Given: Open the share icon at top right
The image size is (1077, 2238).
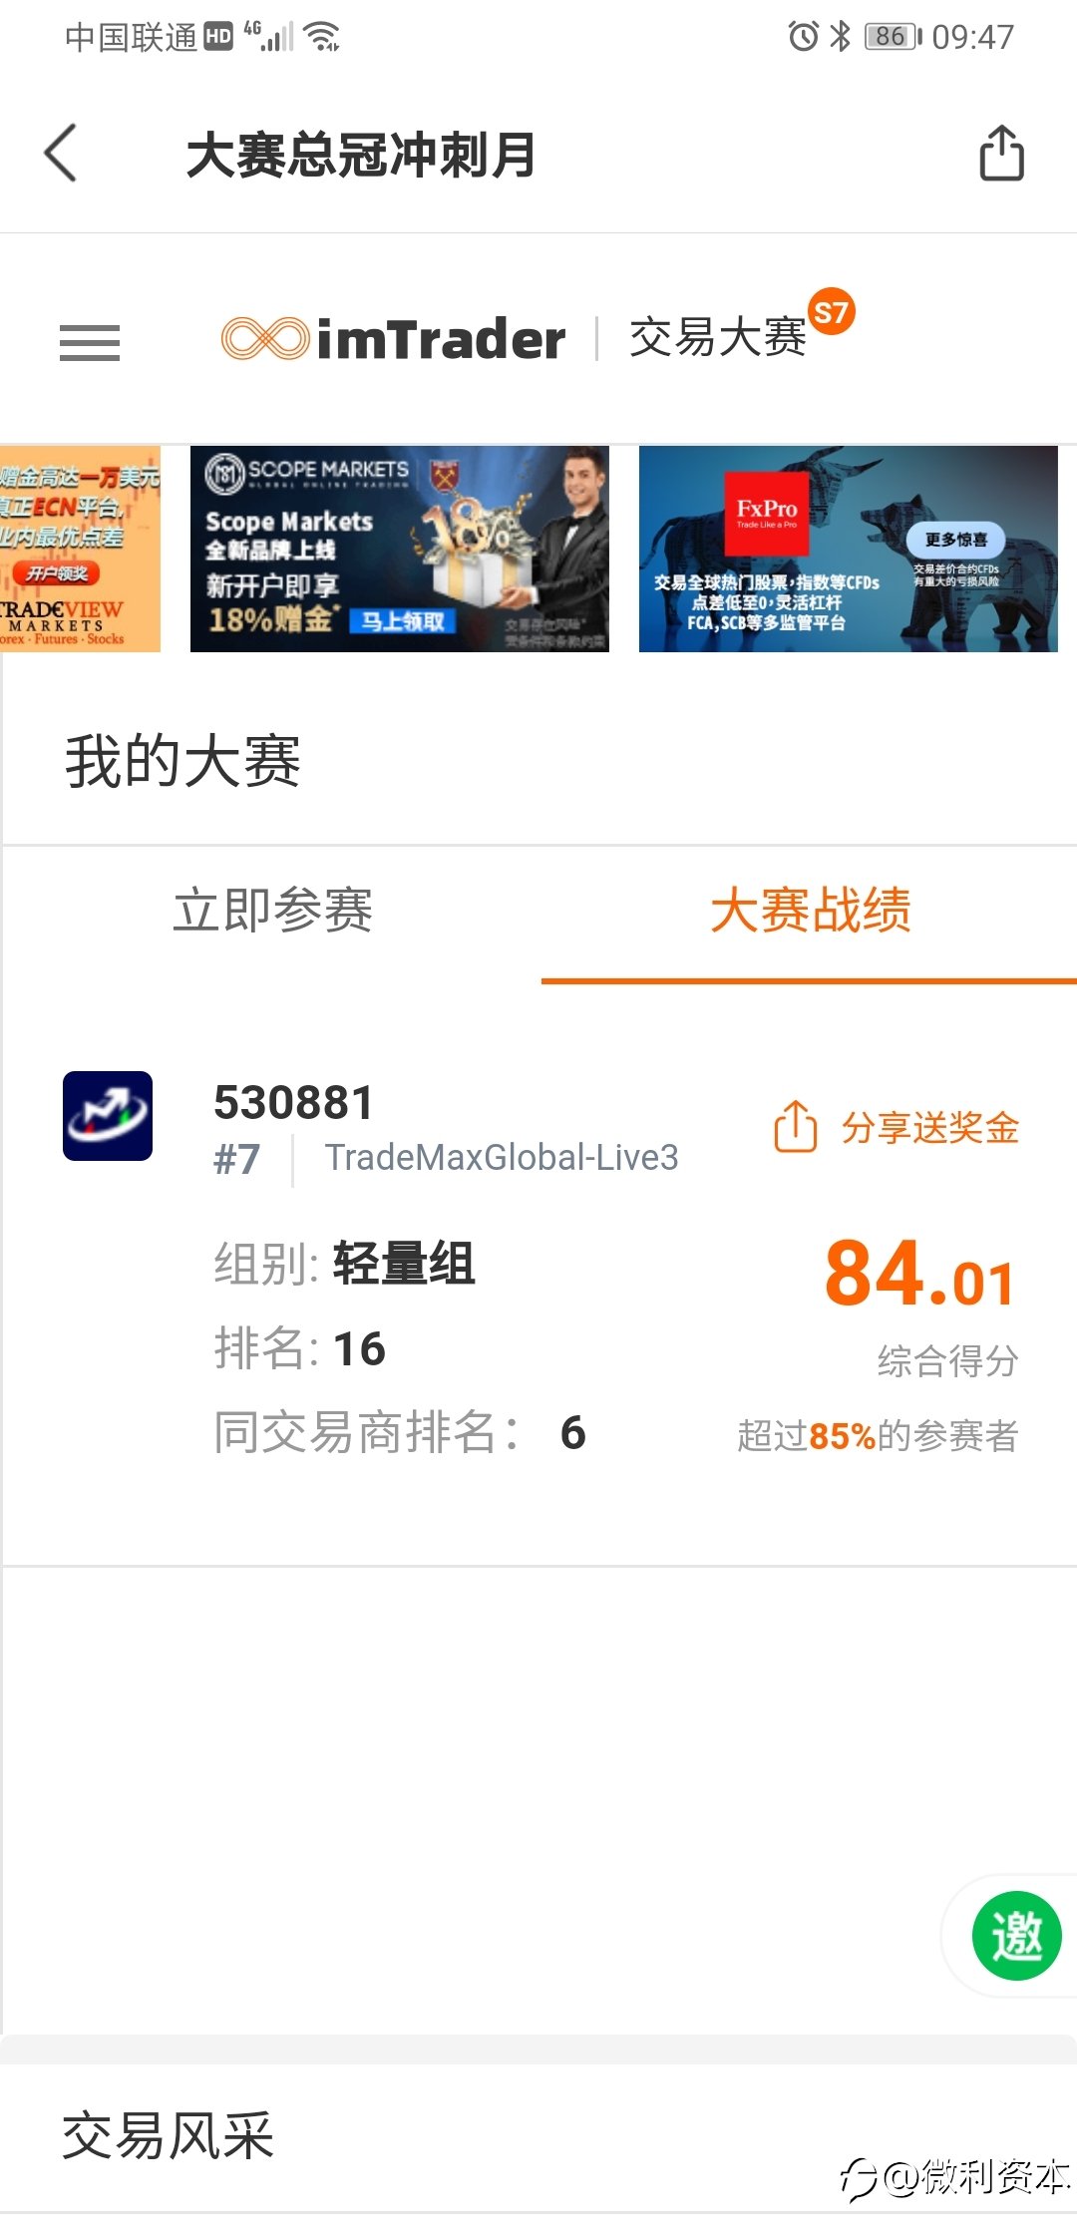Looking at the screenshot, I should pyautogui.click(x=1001, y=153).
